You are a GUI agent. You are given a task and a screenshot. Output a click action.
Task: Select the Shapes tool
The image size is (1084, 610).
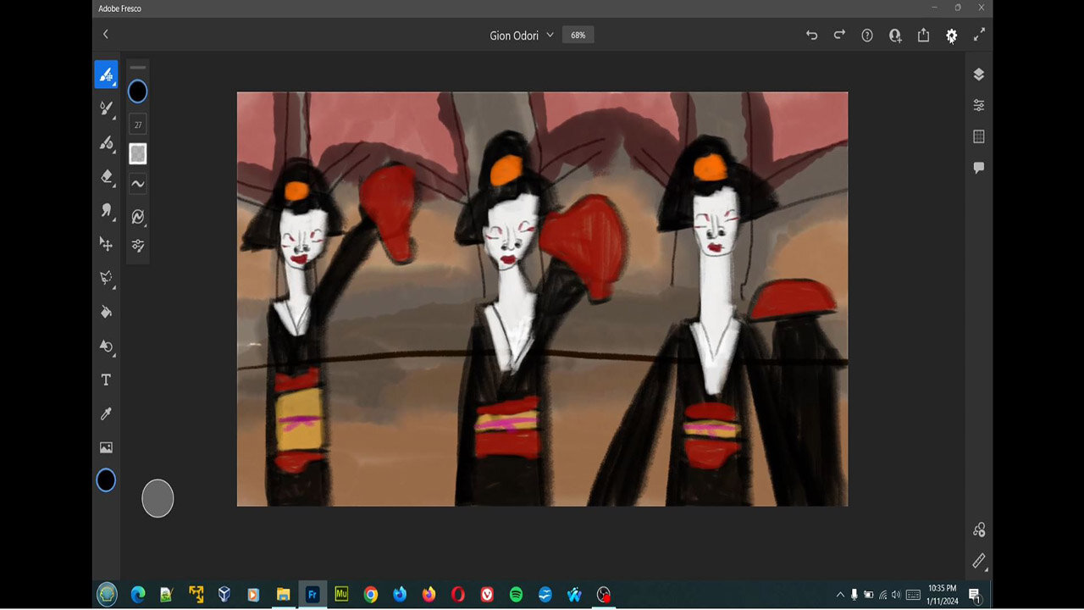tap(106, 346)
